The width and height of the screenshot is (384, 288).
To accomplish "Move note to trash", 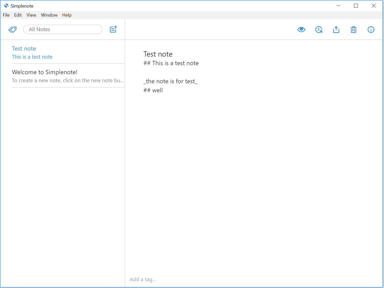I will (x=353, y=30).
